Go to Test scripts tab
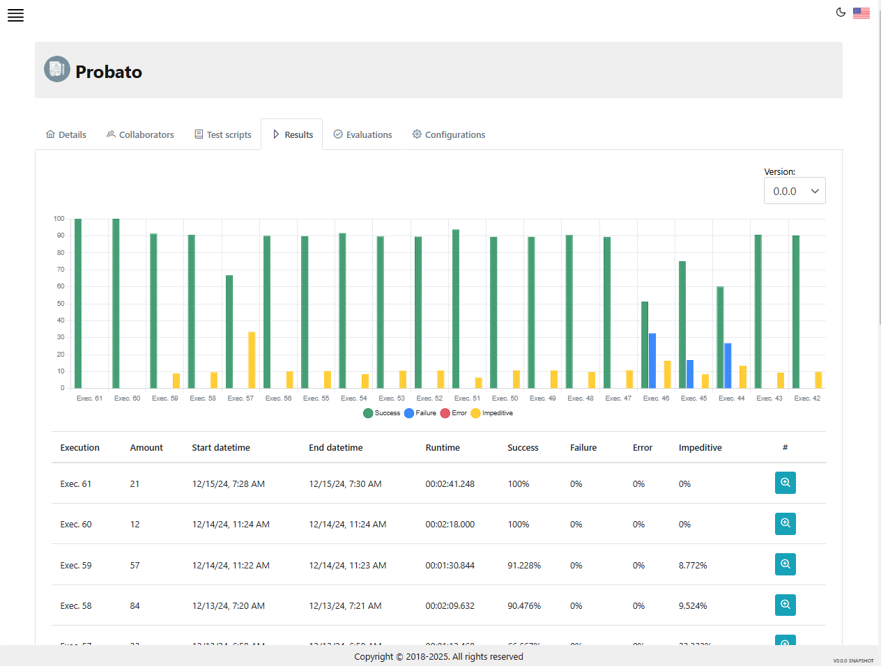This screenshot has width=881, height=666. [x=223, y=134]
